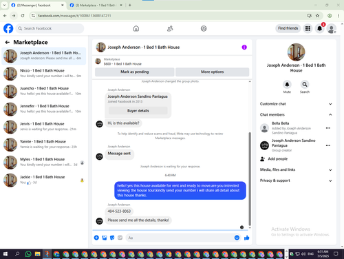Choose a sticker icon
Viewport: 344px width, 259px height.
click(x=112, y=238)
